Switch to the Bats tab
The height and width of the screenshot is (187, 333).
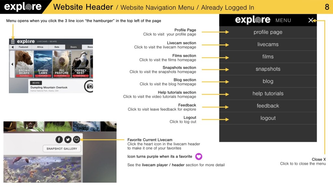click(x=57, y=47)
